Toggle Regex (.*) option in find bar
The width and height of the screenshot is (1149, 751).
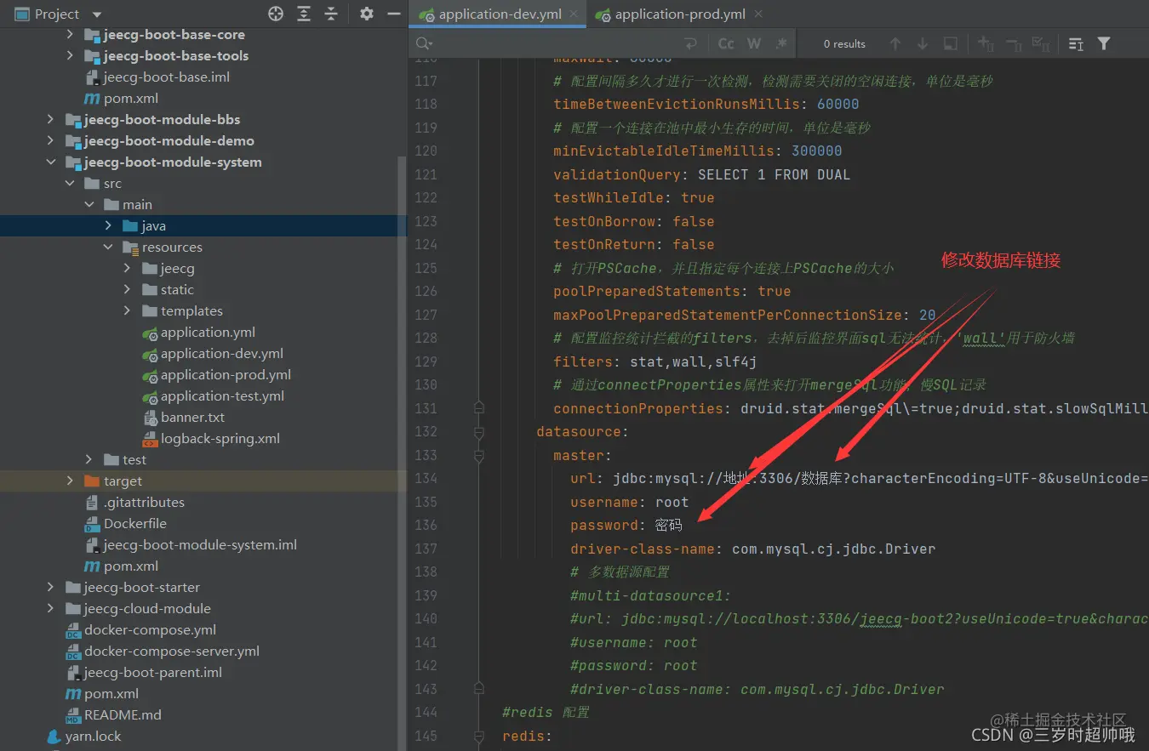point(782,43)
